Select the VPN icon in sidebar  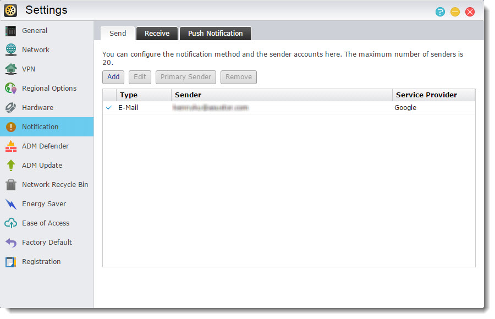pos(11,69)
